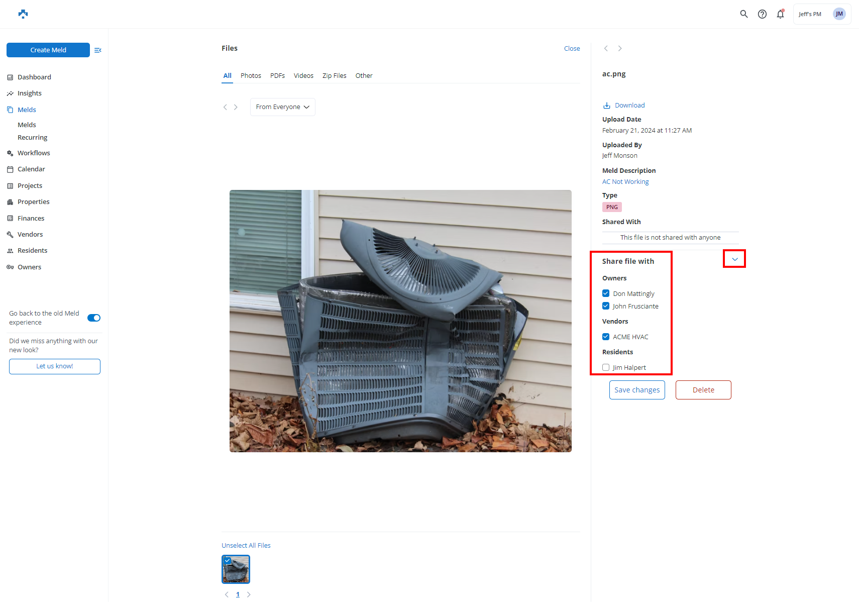Go to next file in details panel
This screenshot has width=859, height=607.
pyautogui.click(x=620, y=49)
